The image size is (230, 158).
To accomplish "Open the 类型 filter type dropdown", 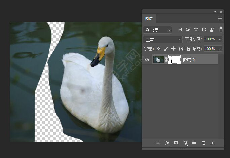I will [157, 30].
